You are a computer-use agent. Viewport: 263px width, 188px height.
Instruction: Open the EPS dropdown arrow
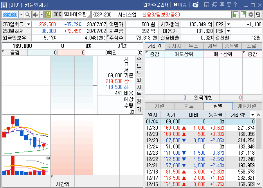(x=228, y=24)
